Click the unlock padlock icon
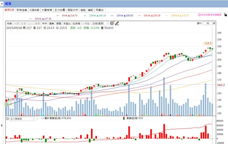 (225, 15)
